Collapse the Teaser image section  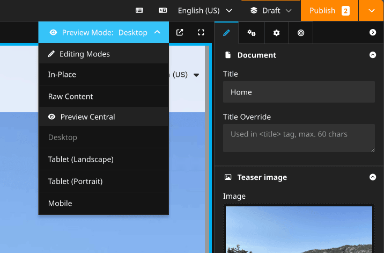373,177
